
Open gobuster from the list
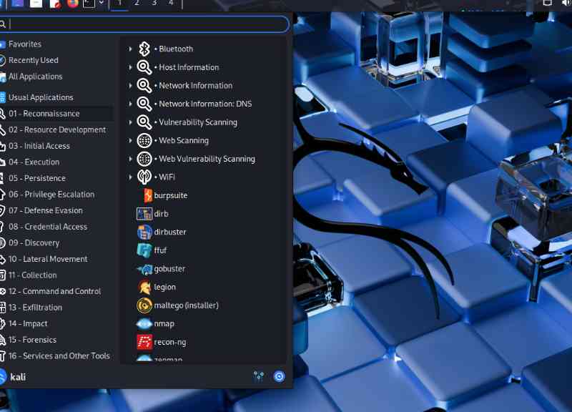161,269
